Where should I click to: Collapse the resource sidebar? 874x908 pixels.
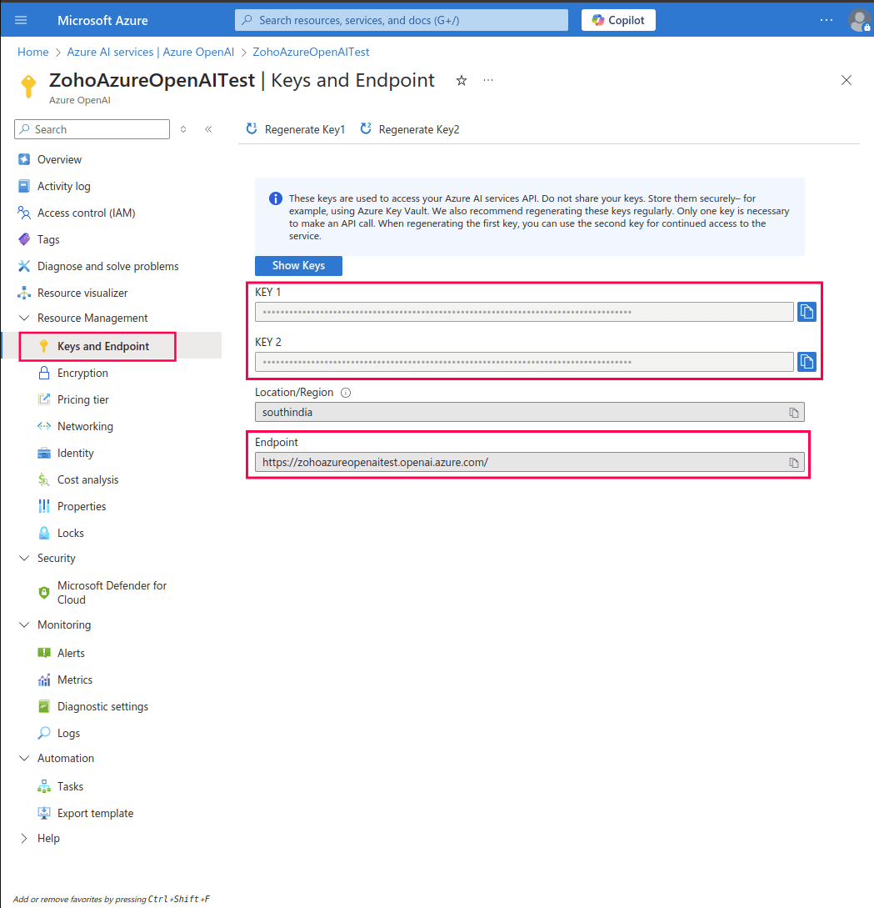tap(208, 129)
